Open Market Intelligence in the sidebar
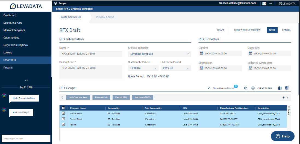 [14, 30]
